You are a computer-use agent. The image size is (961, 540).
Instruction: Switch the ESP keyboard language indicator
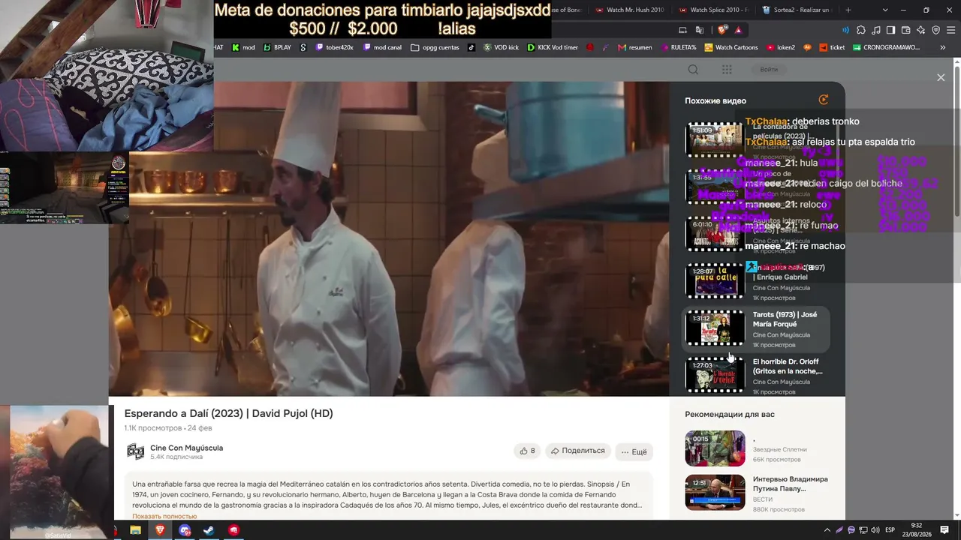(890, 530)
